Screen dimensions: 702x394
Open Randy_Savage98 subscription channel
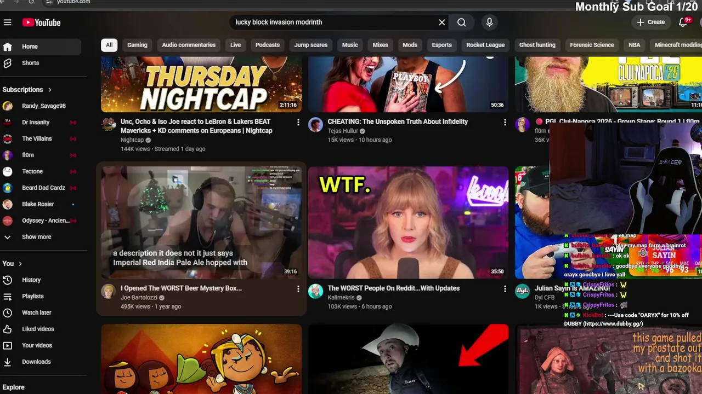tap(41, 106)
